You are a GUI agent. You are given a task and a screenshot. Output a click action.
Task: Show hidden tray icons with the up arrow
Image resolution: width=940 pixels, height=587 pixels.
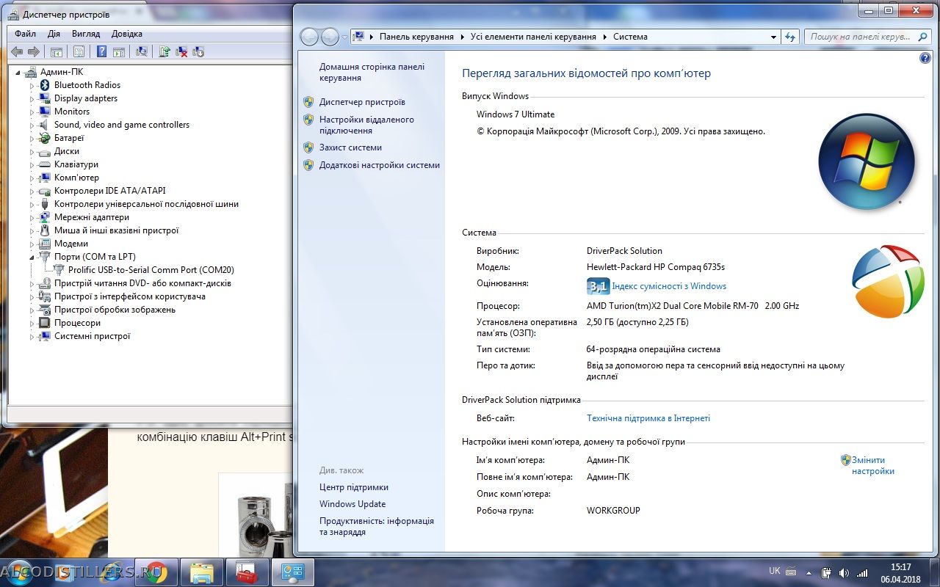click(x=809, y=572)
